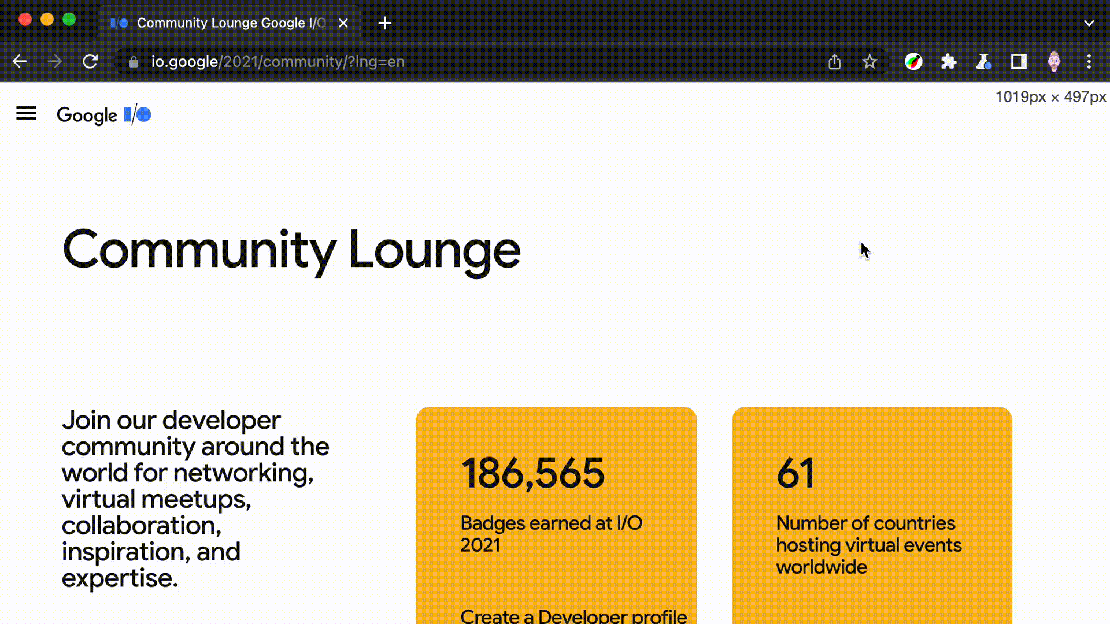Select the Community Lounge Google I/O tab
The image size is (1110, 624).
tap(230, 23)
